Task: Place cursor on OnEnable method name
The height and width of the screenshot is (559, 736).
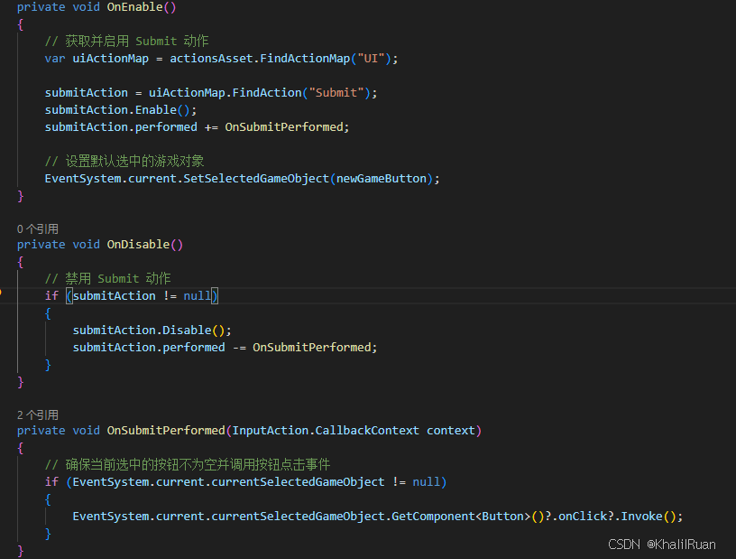Action: point(134,7)
